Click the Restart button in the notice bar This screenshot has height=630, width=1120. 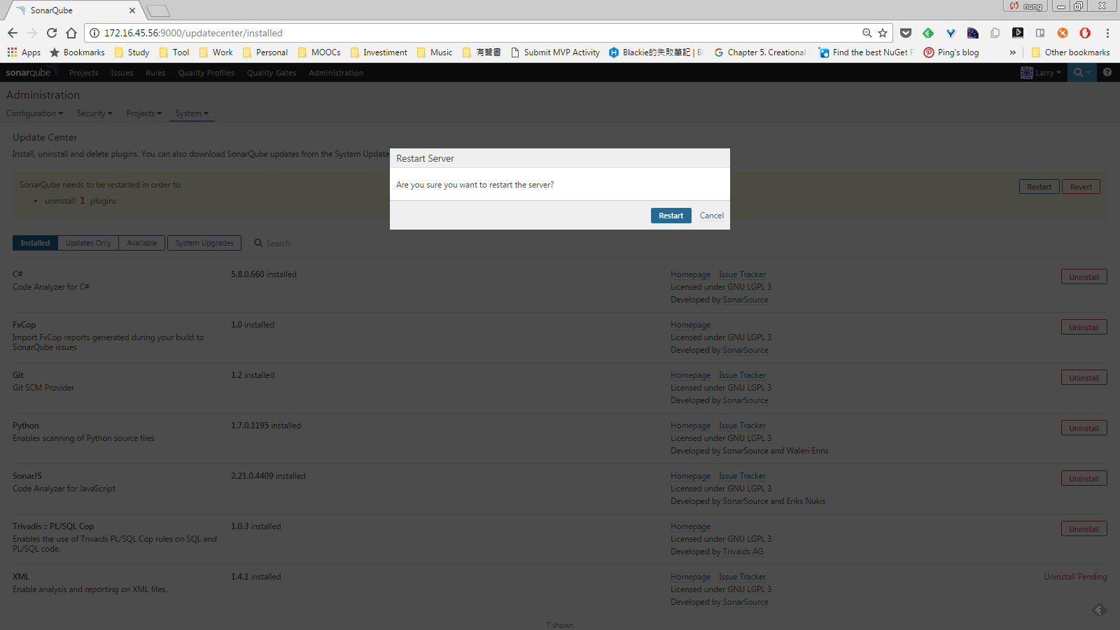coord(1039,187)
